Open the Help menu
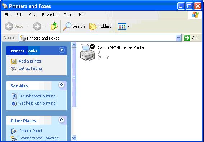This screenshot has width=204, height=142. pyautogui.click(x=83, y=15)
